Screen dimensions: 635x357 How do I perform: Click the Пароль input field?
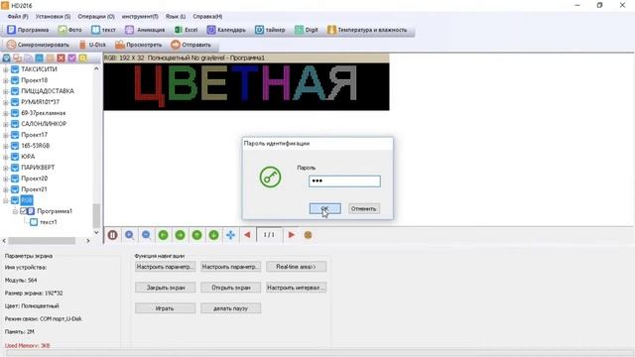[344, 180]
